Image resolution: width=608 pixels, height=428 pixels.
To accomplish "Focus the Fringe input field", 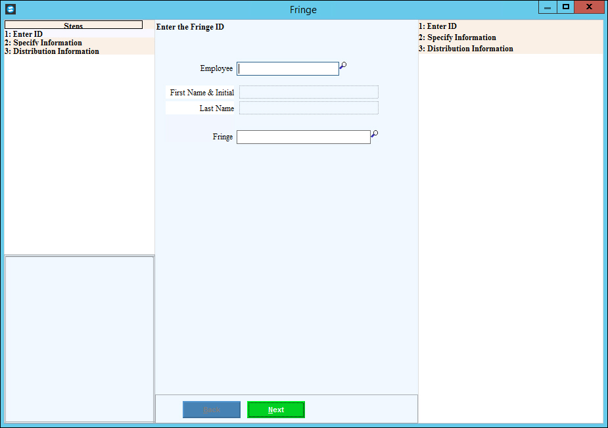I will point(304,137).
